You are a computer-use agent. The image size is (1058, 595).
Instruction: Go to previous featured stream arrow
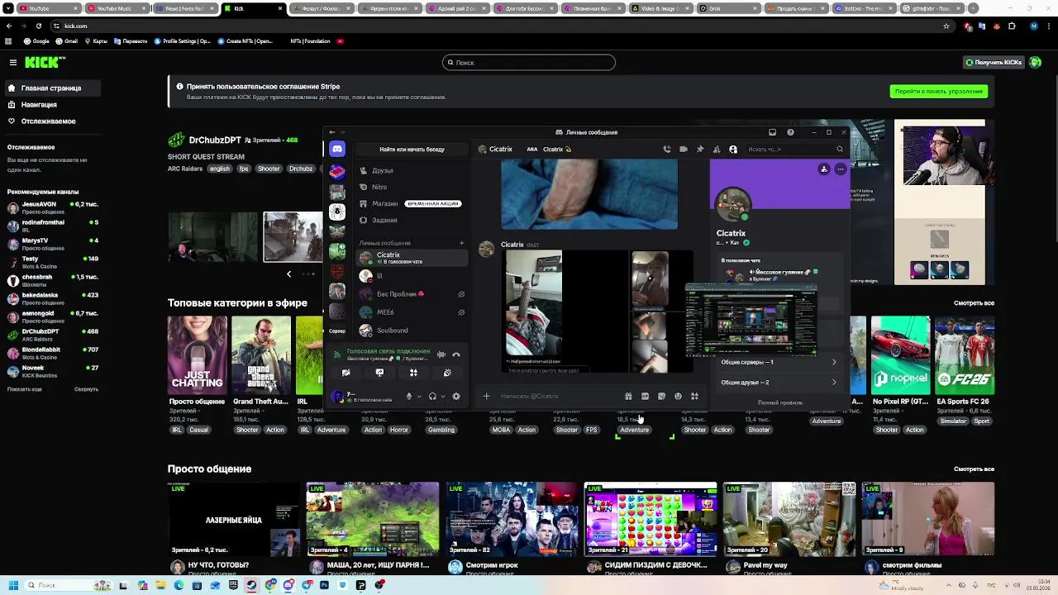coord(288,274)
